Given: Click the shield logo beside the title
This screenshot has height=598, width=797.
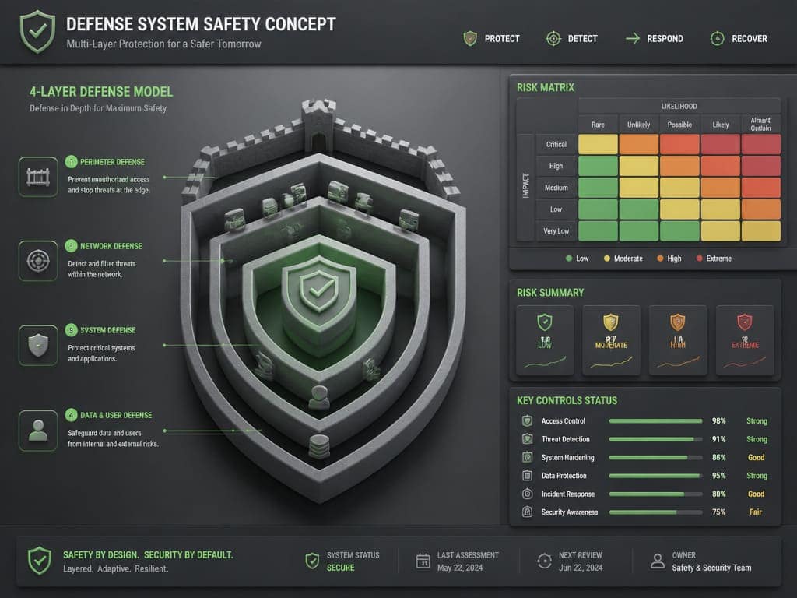Looking at the screenshot, I should [x=37, y=31].
